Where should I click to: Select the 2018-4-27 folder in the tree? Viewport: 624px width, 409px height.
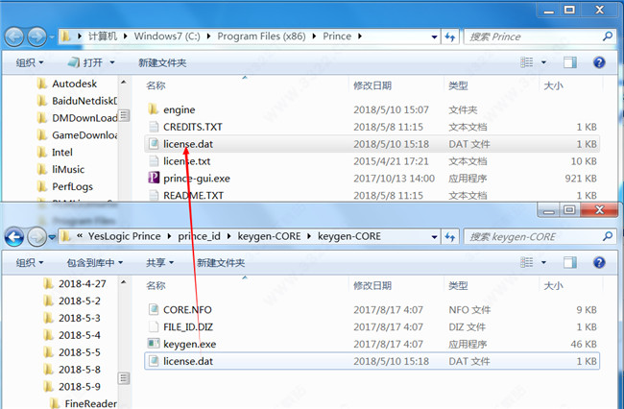point(83,283)
